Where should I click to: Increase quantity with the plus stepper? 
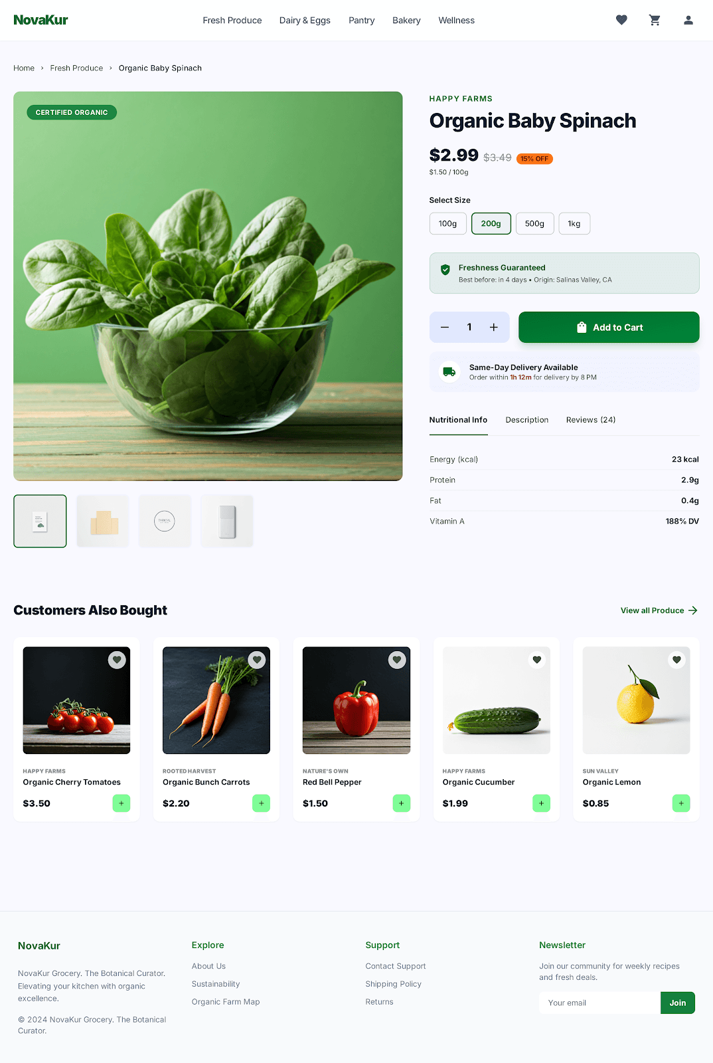coord(494,327)
